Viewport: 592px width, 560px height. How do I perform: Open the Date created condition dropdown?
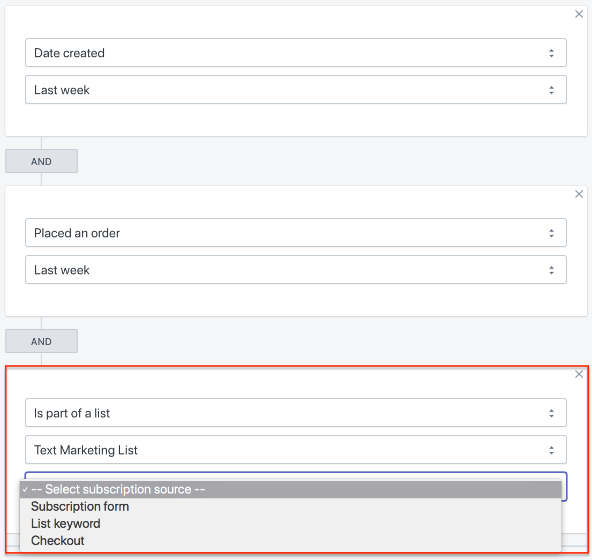tap(296, 53)
